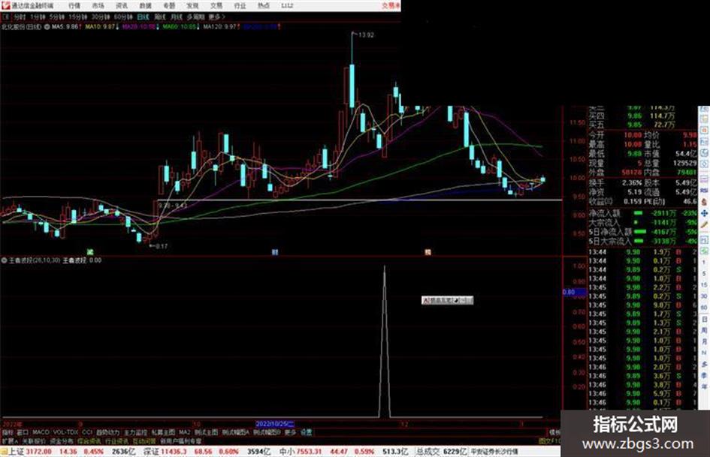Click the MA10 moving average label
Image resolution: width=710 pixels, height=457 pixels.
(x=101, y=27)
